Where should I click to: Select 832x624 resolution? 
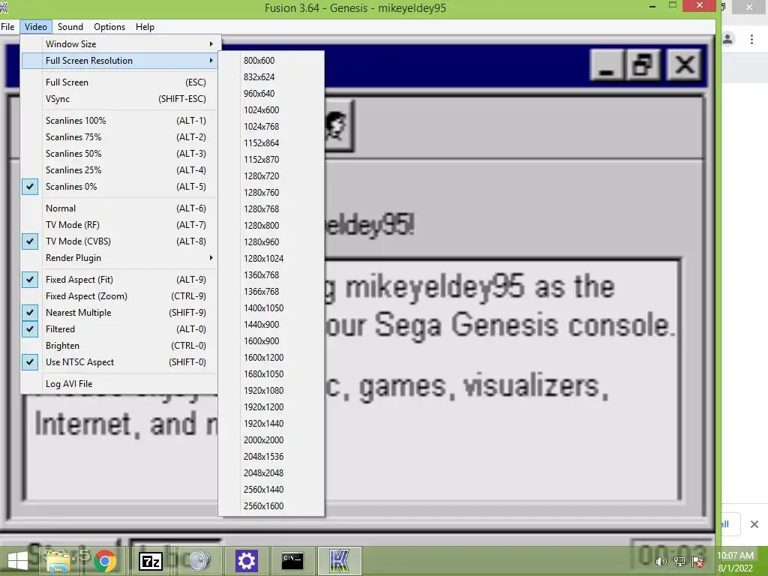(271, 77)
